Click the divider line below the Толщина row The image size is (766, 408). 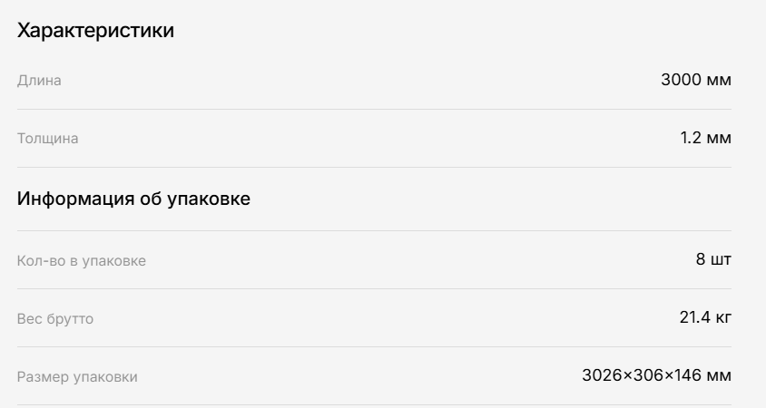[374, 168]
